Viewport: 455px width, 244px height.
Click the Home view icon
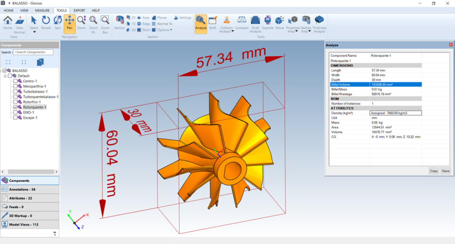8,23
